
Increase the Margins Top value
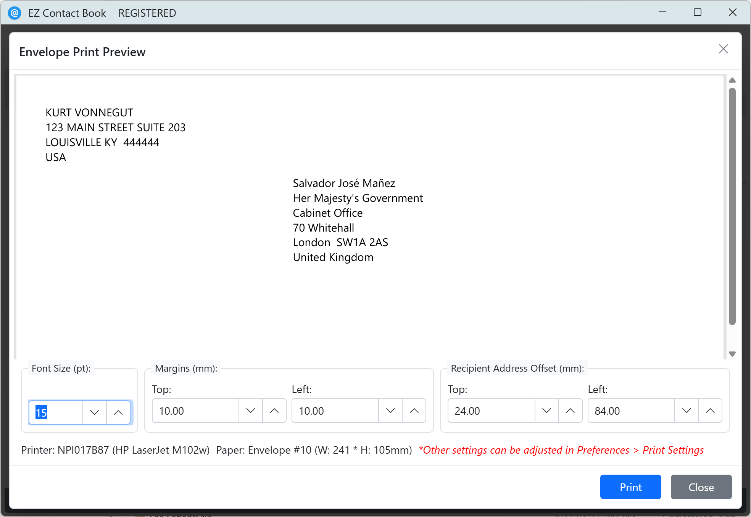click(274, 411)
